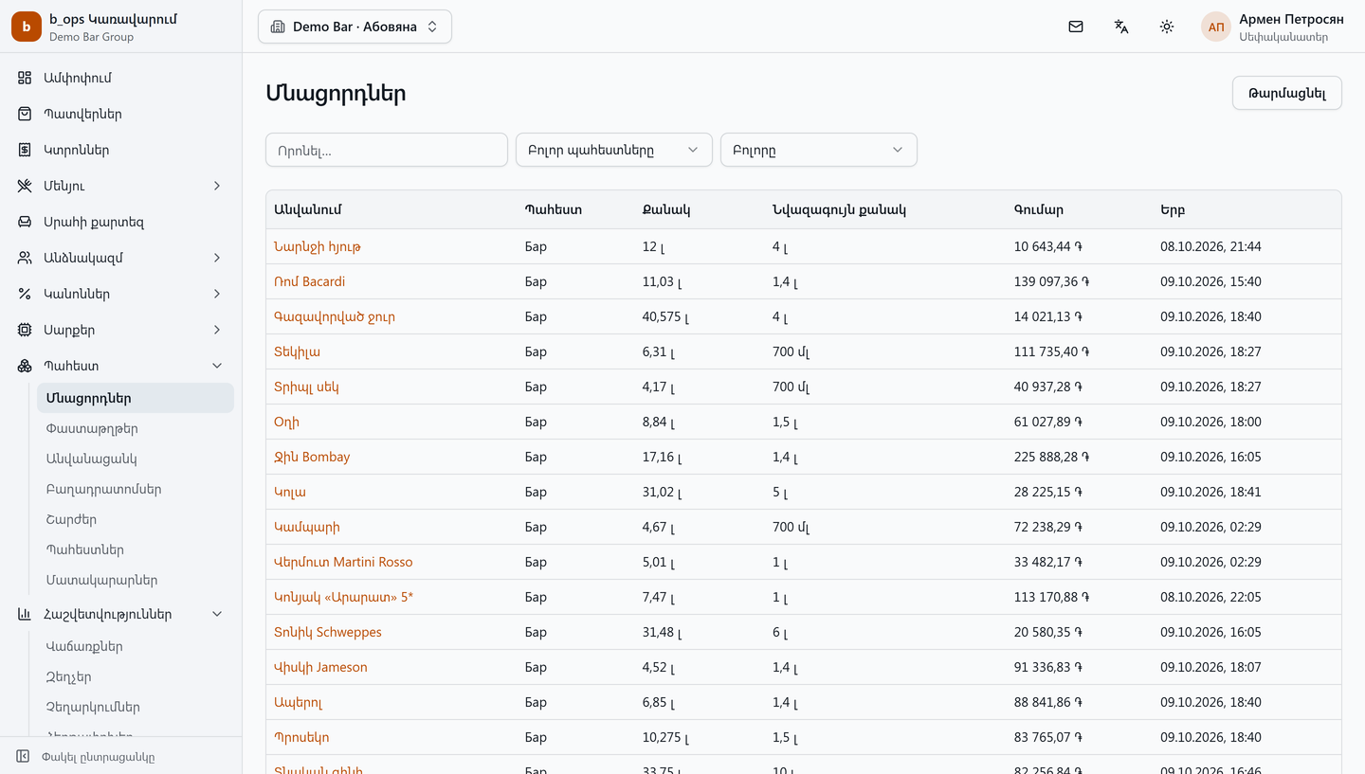Click the Անձնակազմ people icon
Image resolution: width=1365 pixels, height=774 pixels.
(25, 258)
